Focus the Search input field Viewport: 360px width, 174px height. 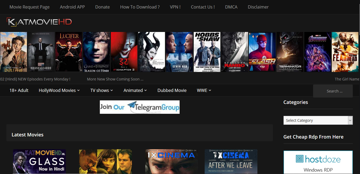pos(333,91)
